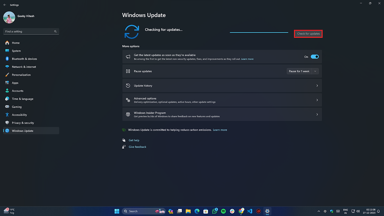This screenshot has height=216, width=384.
Task: Open Accessibility settings
Action: click(x=31, y=115)
